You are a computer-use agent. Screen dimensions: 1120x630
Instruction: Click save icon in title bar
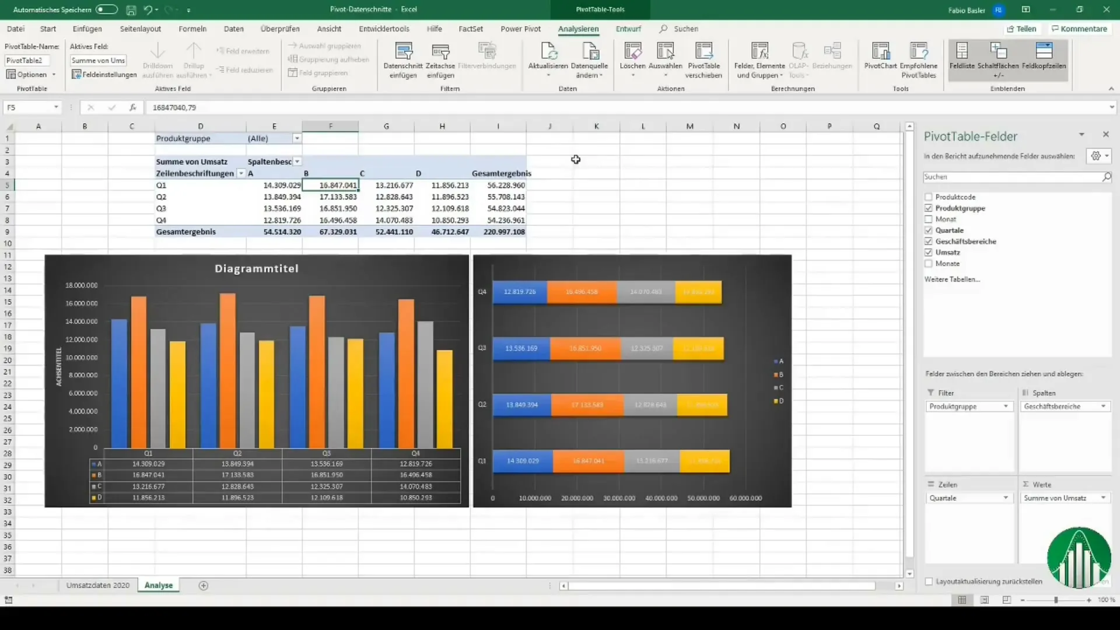(x=131, y=10)
